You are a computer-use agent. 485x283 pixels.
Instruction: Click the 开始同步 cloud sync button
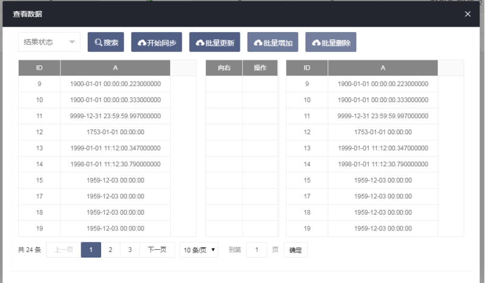point(156,43)
